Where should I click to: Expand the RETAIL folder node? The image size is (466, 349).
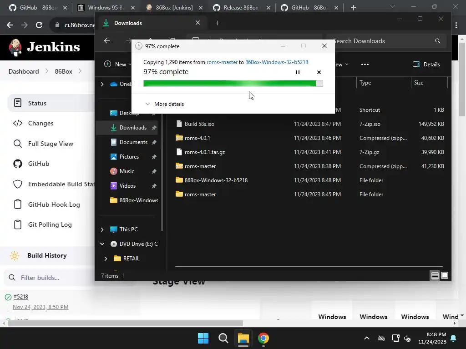tap(106, 259)
